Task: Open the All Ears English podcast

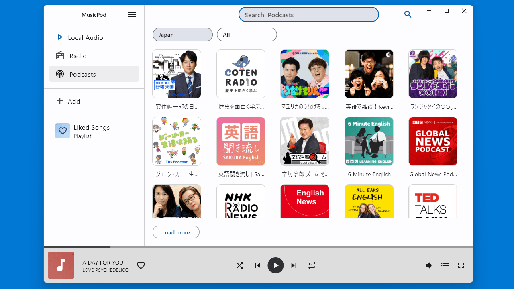Action: pos(369,201)
